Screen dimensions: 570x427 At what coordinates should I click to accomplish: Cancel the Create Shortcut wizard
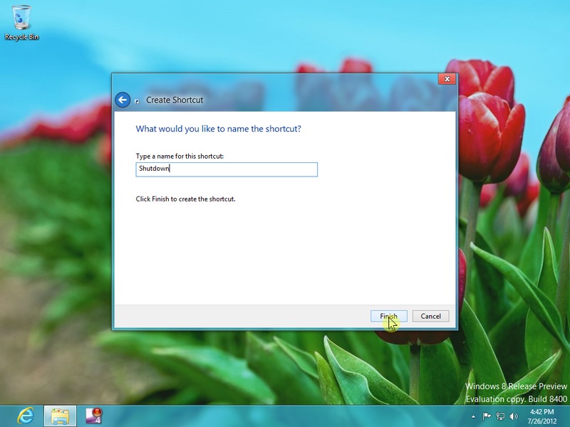[430, 316]
